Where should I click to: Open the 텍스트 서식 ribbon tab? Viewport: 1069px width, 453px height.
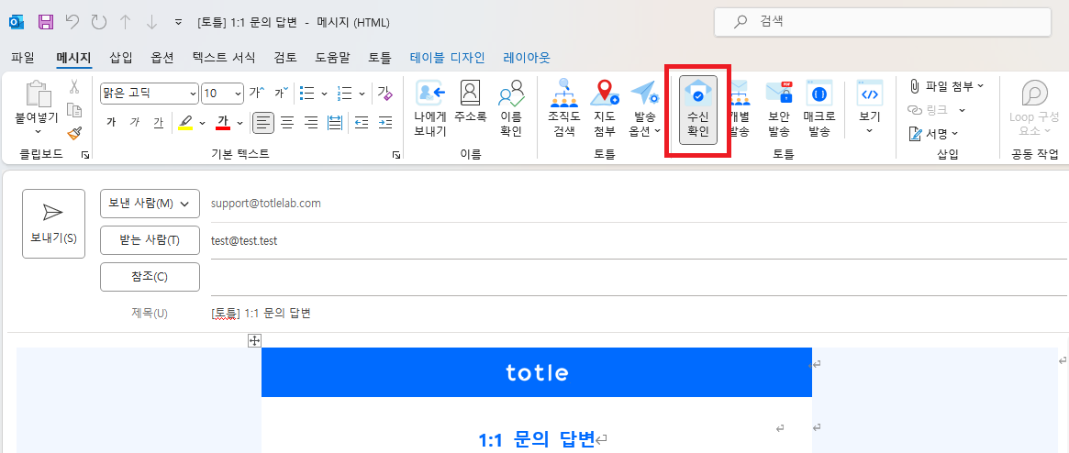(223, 57)
